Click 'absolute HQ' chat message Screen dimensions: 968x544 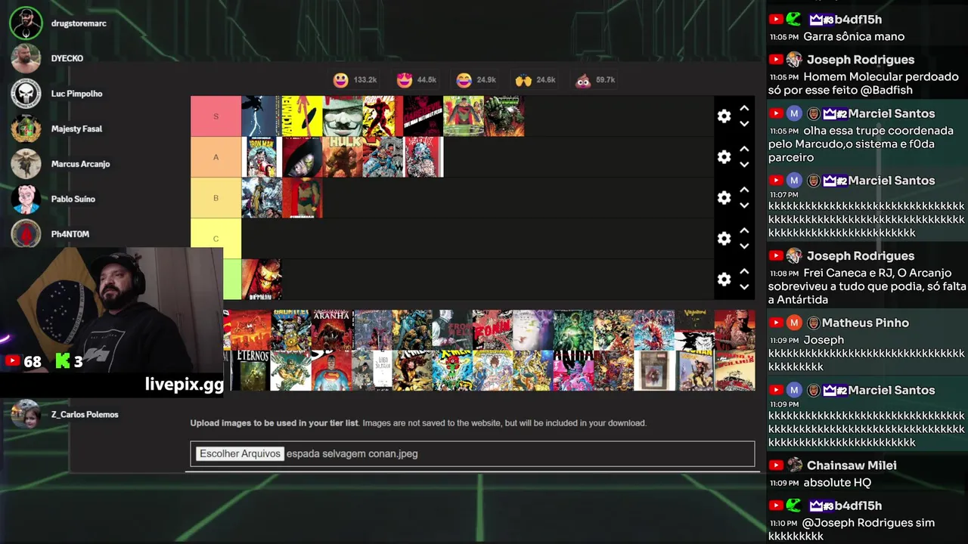(x=837, y=482)
